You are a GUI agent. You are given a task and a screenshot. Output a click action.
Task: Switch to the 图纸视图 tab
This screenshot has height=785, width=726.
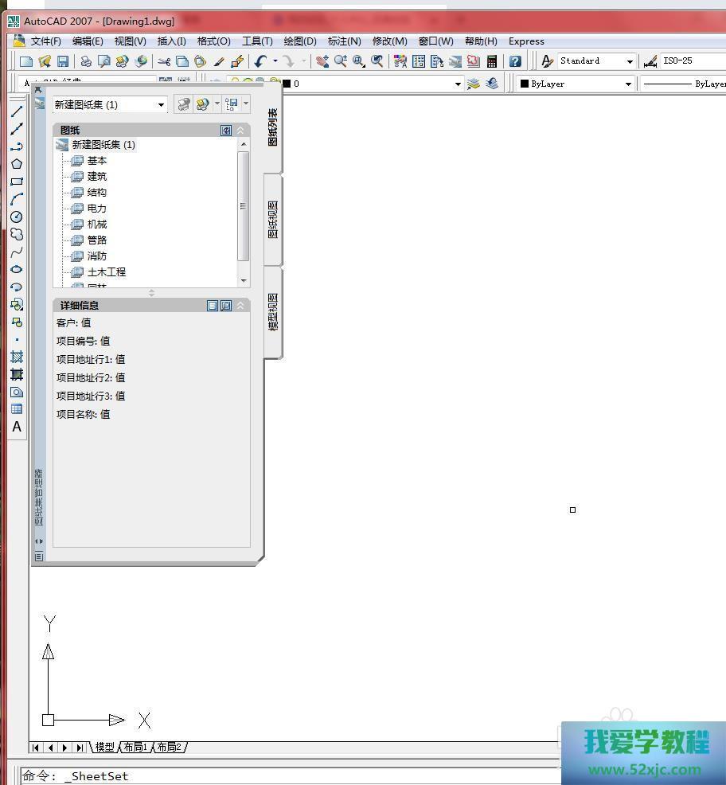click(273, 220)
